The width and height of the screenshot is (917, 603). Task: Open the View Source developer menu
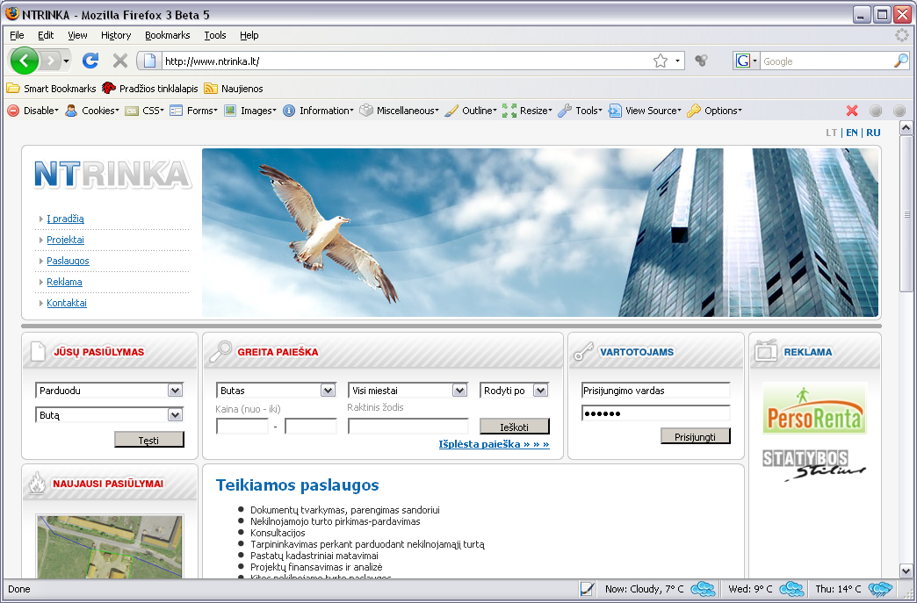645,111
